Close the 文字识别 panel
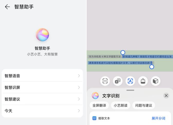 pos(166,96)
